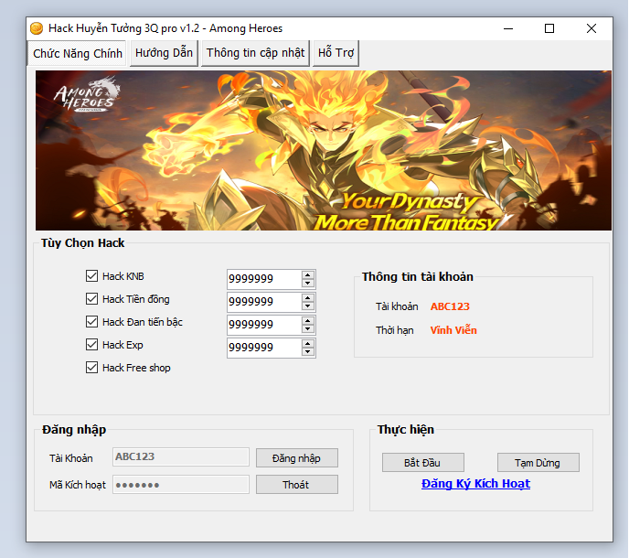The height and width of the screenshot is (558, 629).
Task: Open the Thông tin cập nhật tab
Action: [255, 53]
